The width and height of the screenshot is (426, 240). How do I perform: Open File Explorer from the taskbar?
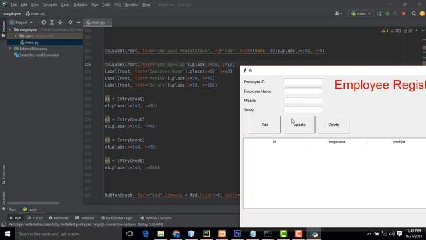[x=161, y=234]
